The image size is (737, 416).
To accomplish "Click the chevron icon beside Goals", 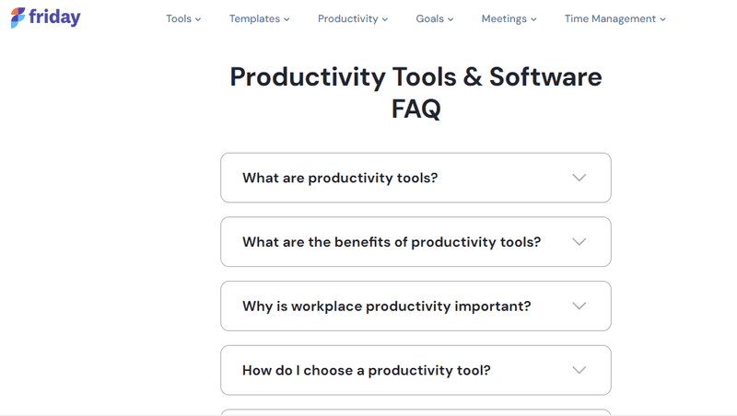I will pos(450,19).
